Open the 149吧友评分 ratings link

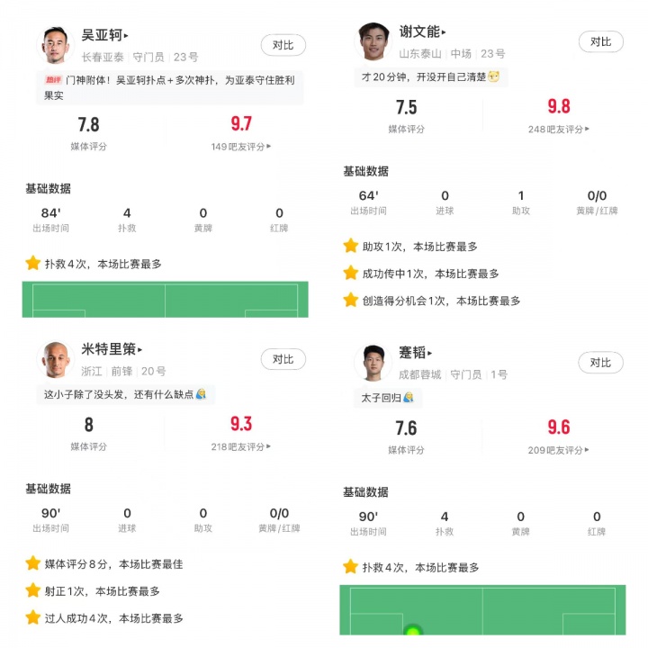[241, 146]
